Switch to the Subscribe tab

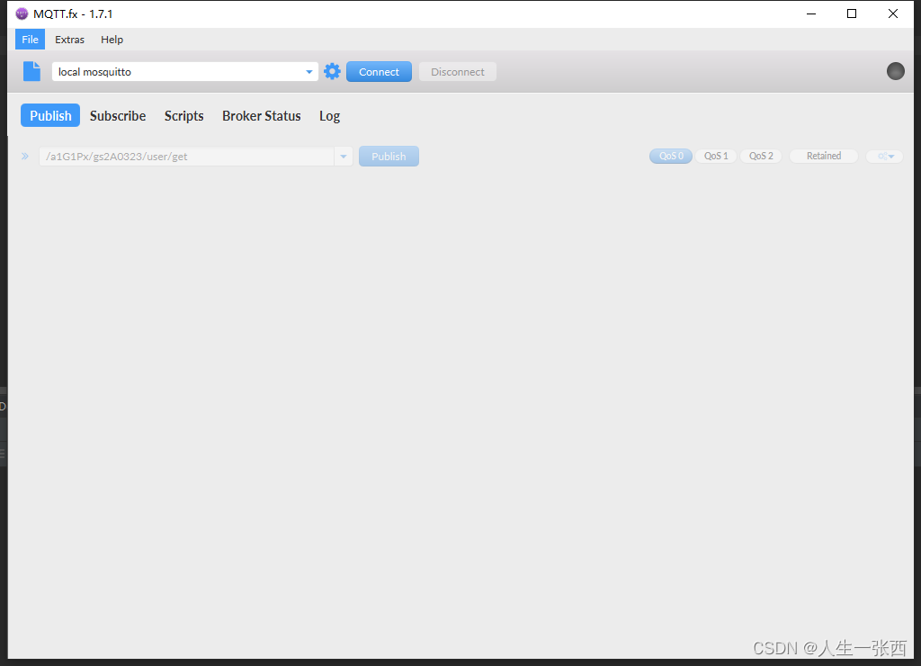coord(118,116)
